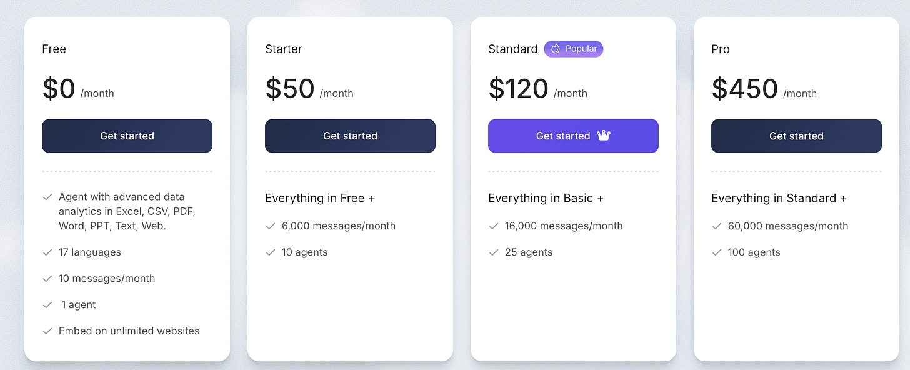
Task: Click the Pro plan title
Action: tap(721, 49)
